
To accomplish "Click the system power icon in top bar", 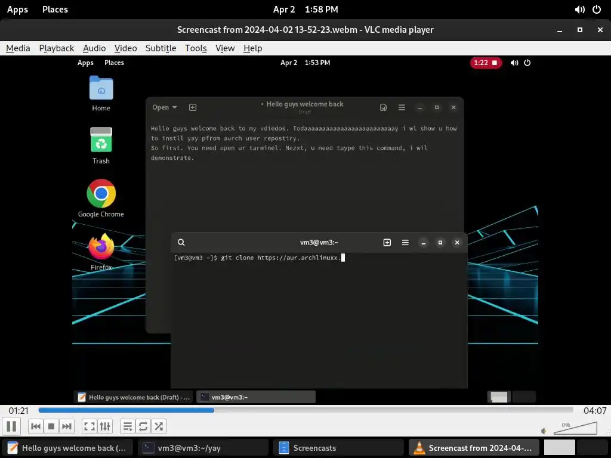I will 597,10.
